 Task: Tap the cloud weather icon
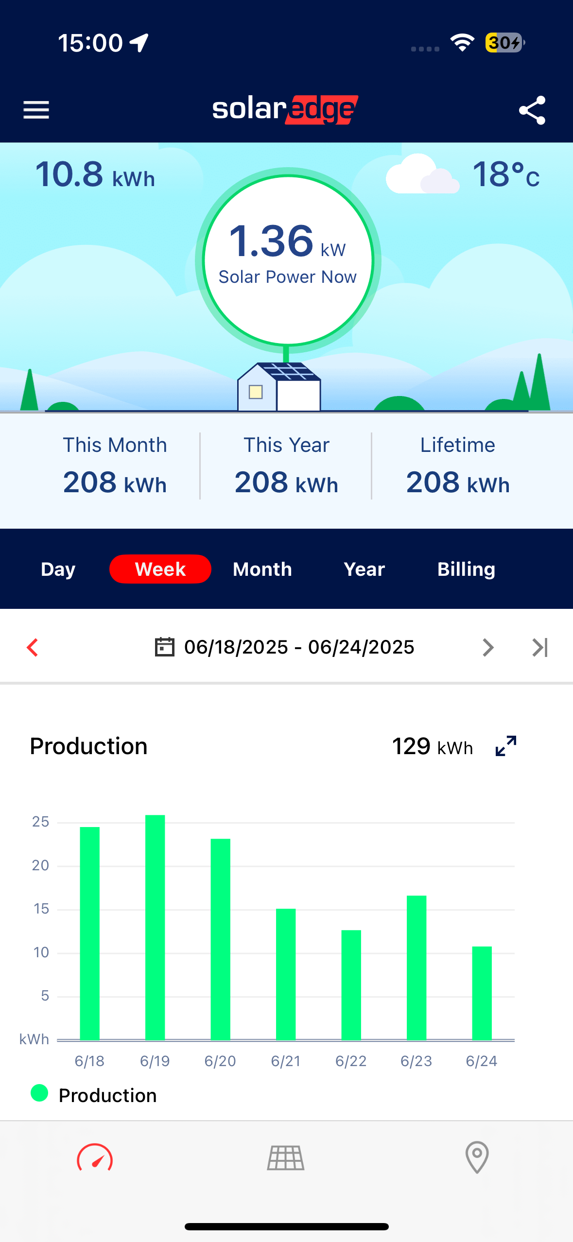[422, 175]
